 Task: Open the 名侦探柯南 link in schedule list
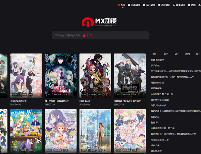[x=157, y=88]
